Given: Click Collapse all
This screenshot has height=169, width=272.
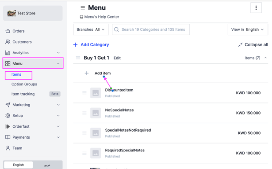Looking at the screenshot, I should coord(256,45).
